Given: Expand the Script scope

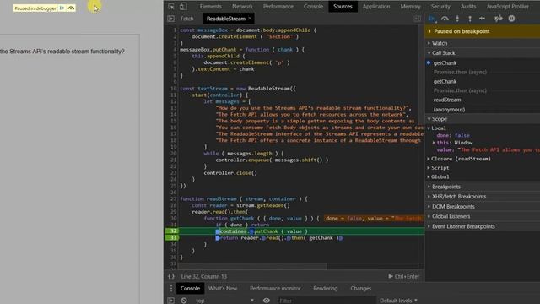Looking at the screenshot, I should (440, 168).
